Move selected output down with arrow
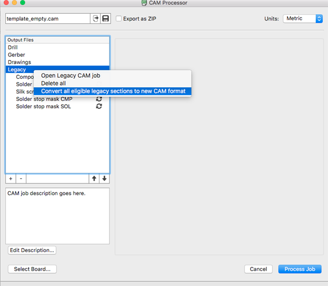This screenshot has height=286, width=328. click(104, 179)
